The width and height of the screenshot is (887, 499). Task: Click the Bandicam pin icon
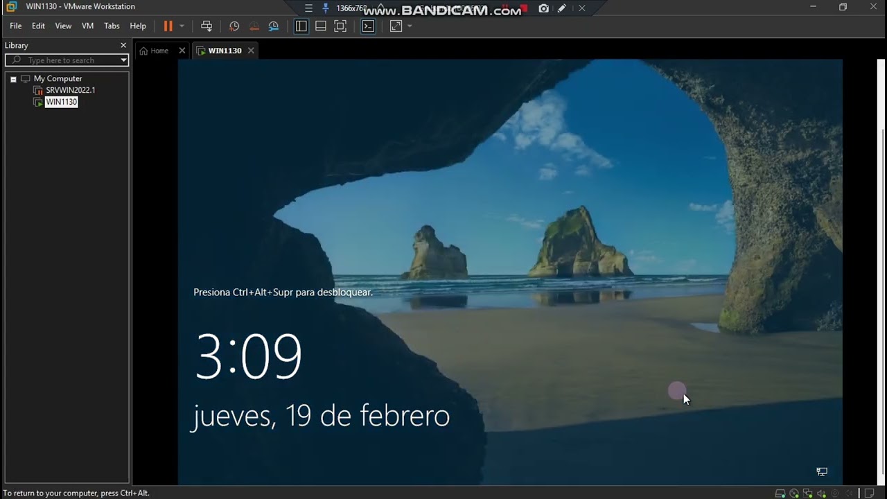pyautogui.click(x=326, y=8)
